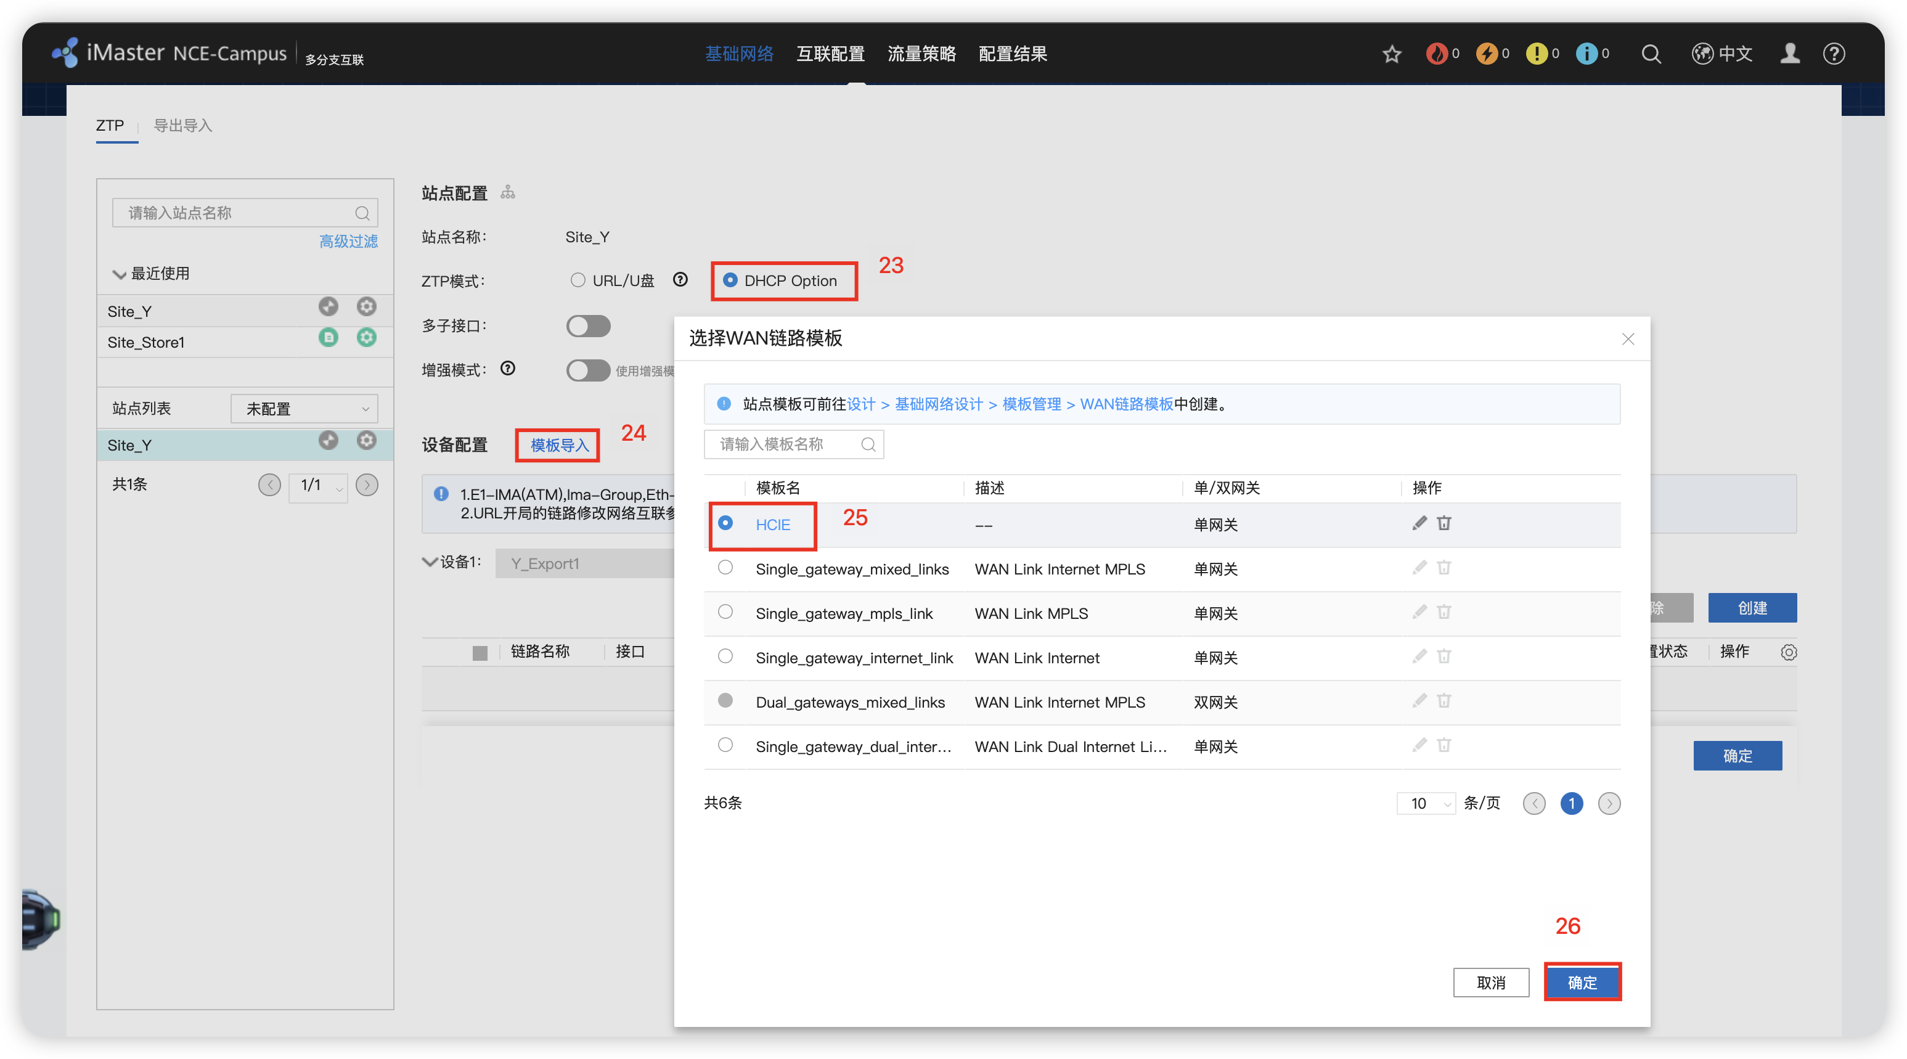Select the DHCP Option ZTP mode
The height and width of the screenshot is (1059, 1907).
[732, 280]
